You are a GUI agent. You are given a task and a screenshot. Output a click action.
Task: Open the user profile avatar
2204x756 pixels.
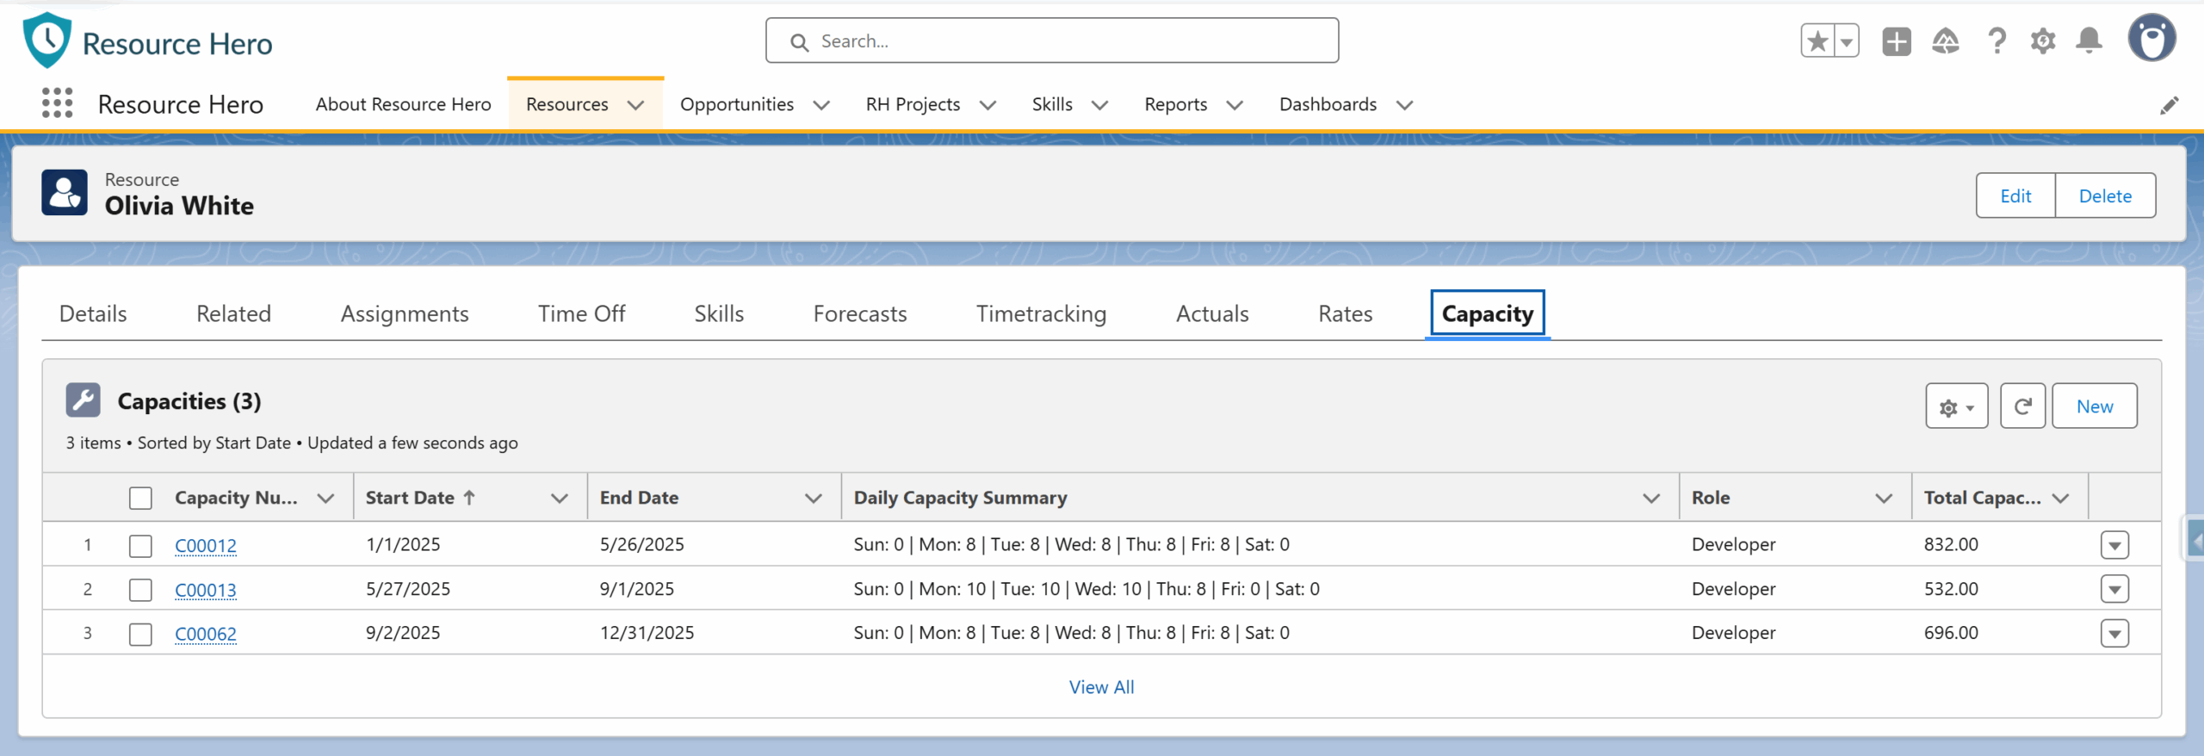click(x=2151, y=38)
